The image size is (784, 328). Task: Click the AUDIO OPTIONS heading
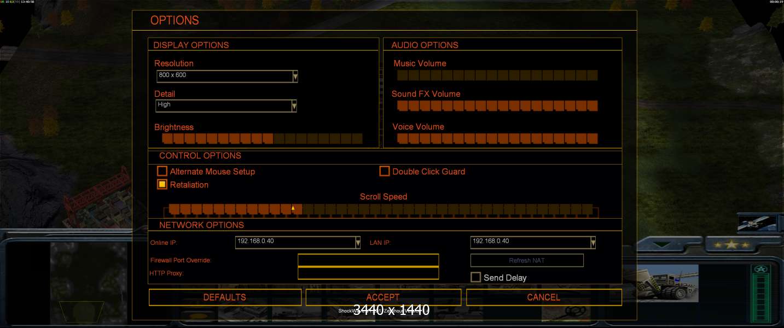point(425,45)
